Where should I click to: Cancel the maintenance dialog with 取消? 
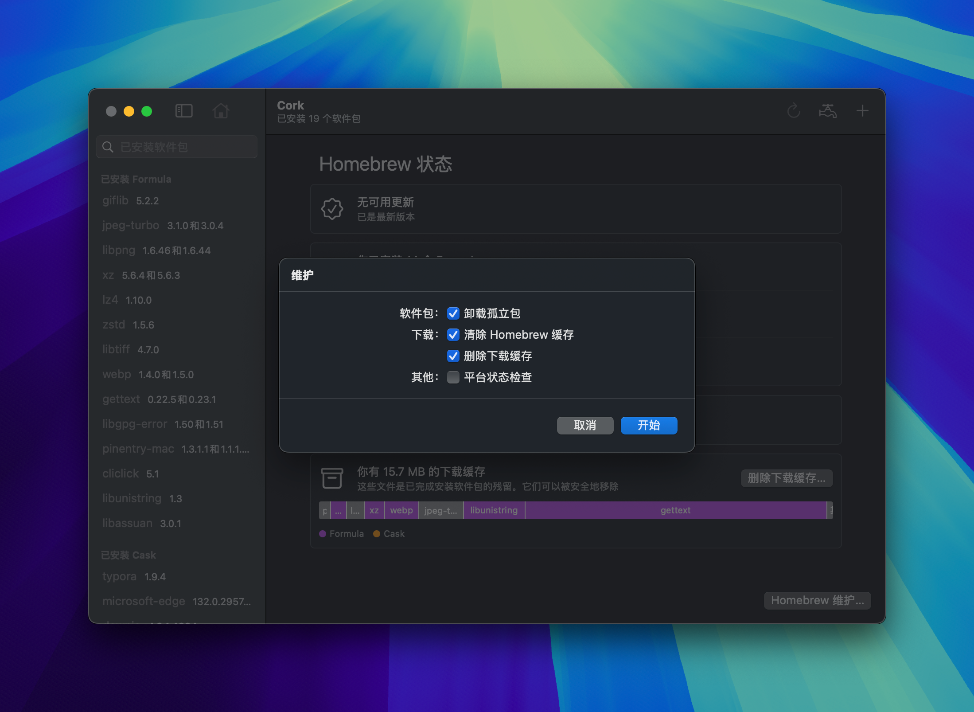585,426
